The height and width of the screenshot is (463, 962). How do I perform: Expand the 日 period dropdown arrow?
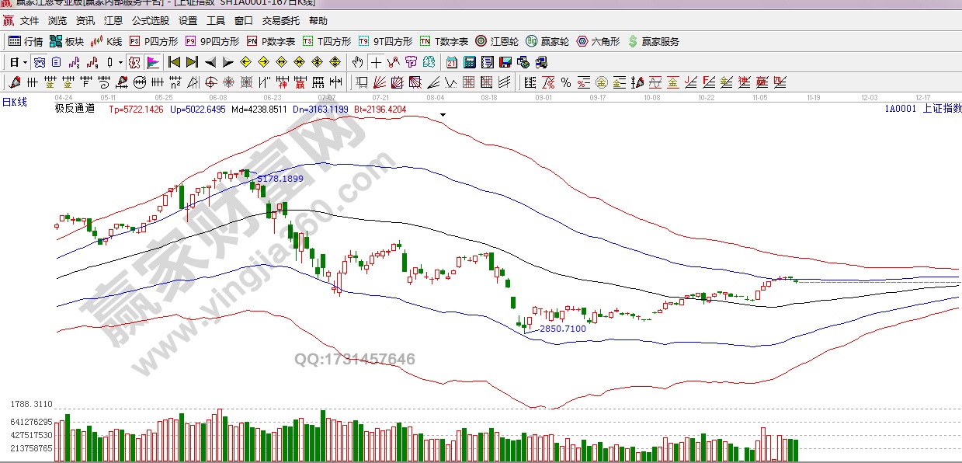pyautogui.click(x=25, y=62)
